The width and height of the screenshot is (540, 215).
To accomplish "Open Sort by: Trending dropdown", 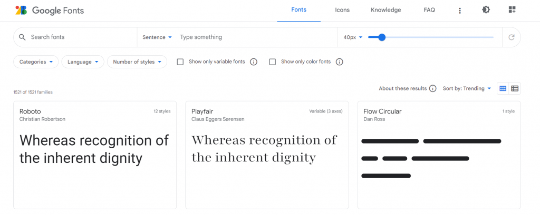I will [x=467, y=89].
